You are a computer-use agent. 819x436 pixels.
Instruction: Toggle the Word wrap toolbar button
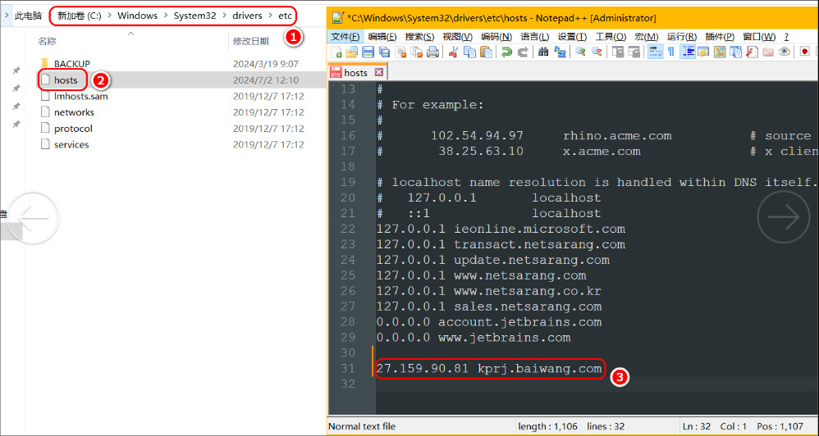[x=655, y=52]
